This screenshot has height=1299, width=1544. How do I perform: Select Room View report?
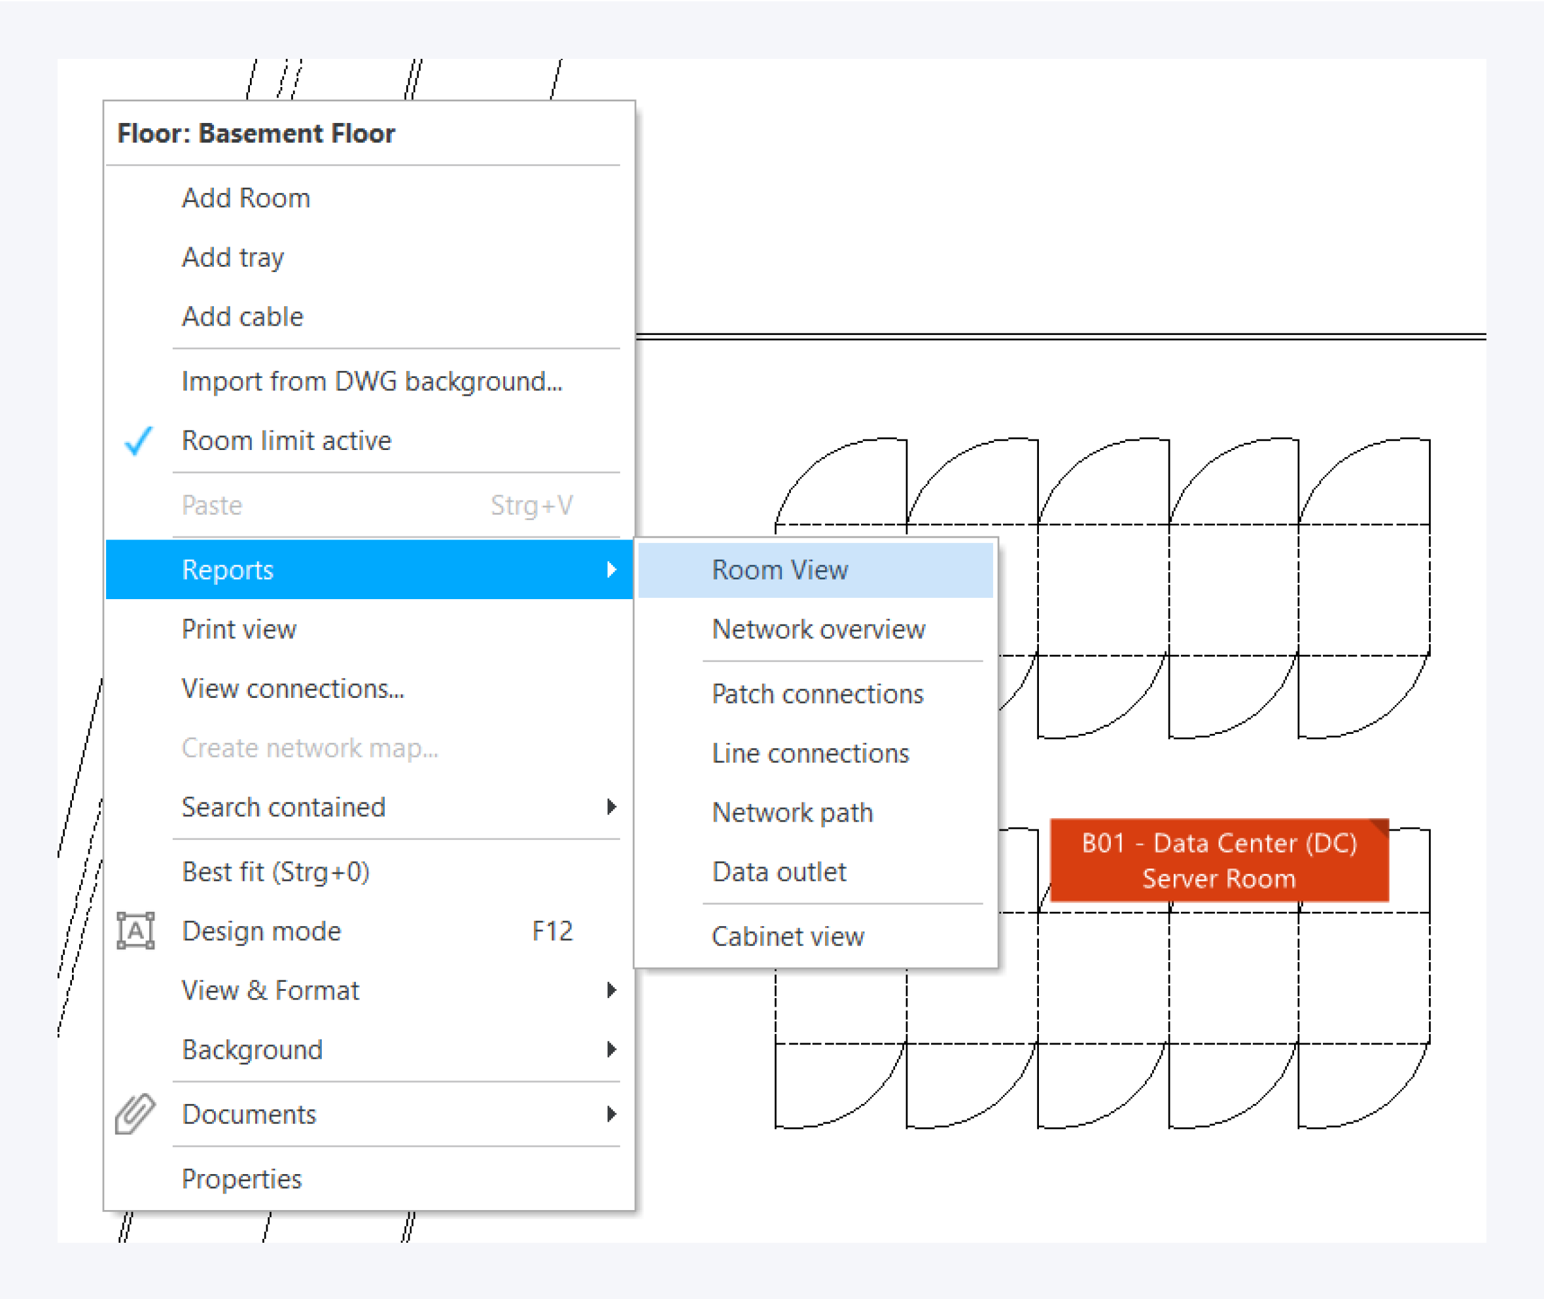(779, 570)
